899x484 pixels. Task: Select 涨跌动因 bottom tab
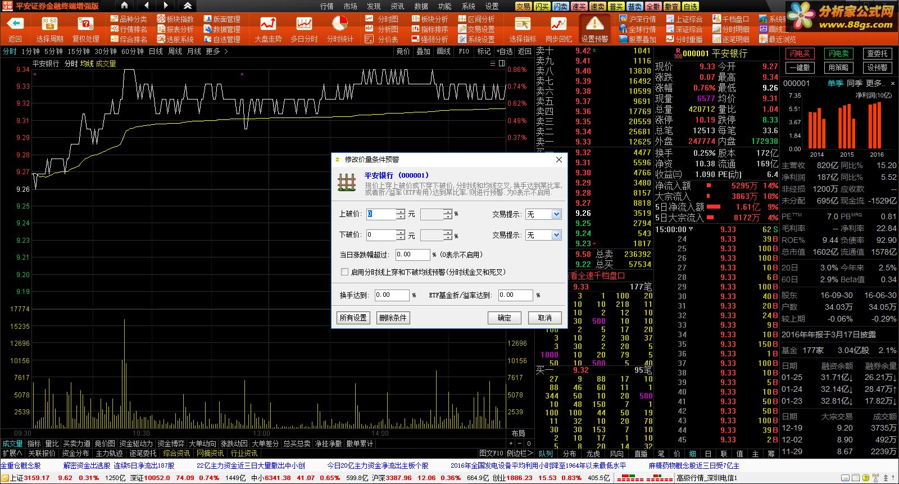tap(234, 444)
